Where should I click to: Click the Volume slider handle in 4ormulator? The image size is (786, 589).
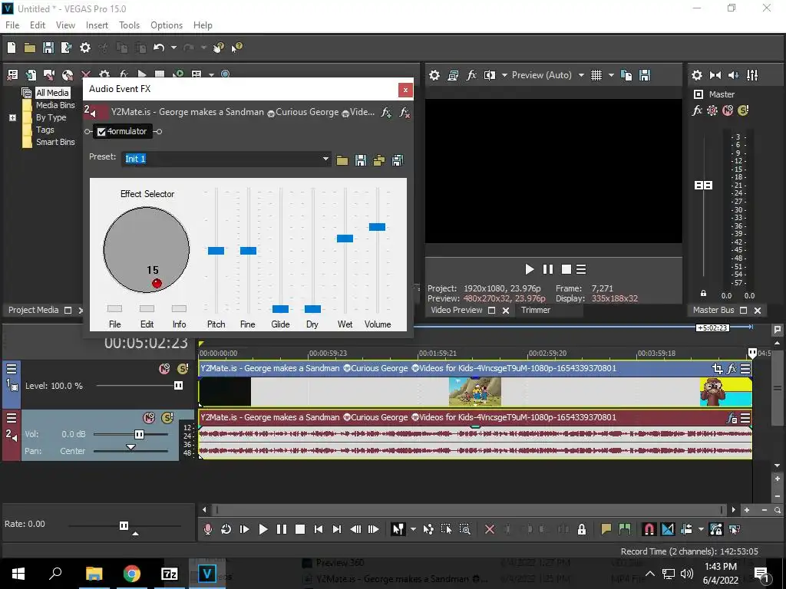[377, 227]
